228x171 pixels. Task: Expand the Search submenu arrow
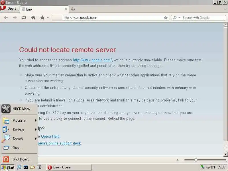[x=36, y=139]
